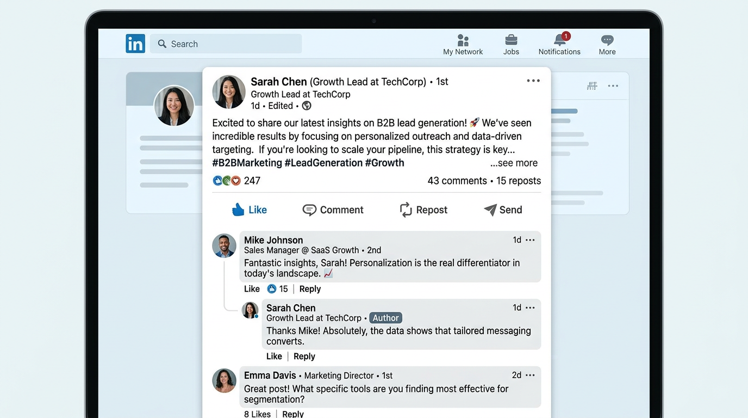Open Emma Davis's avatar
This screenshot has height=418, width=748.
click(x=224, y=380)
